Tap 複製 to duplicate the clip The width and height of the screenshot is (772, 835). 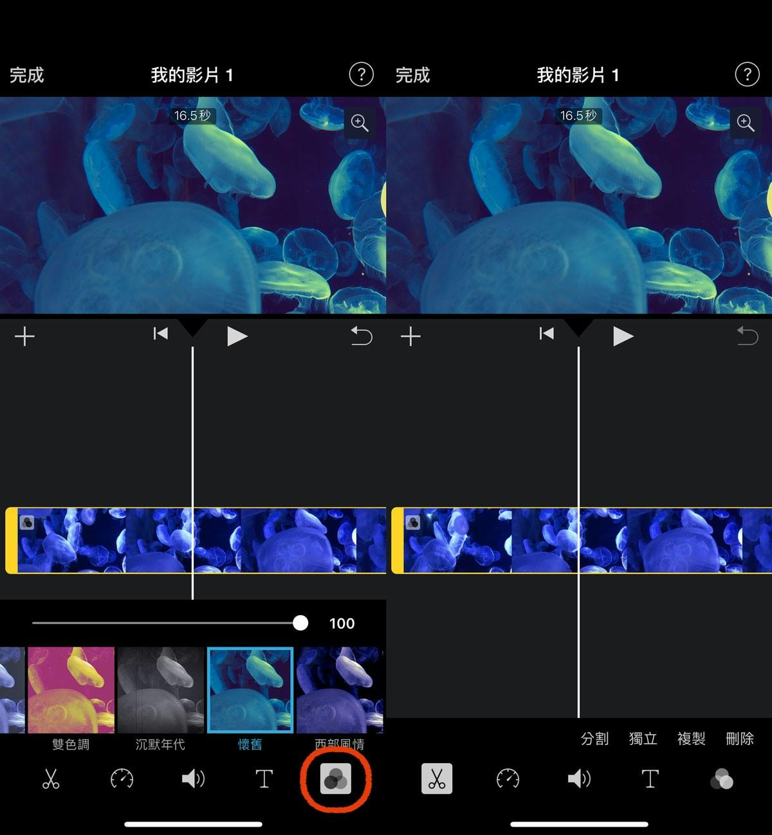pyautogui.click(x=692, y=739)
